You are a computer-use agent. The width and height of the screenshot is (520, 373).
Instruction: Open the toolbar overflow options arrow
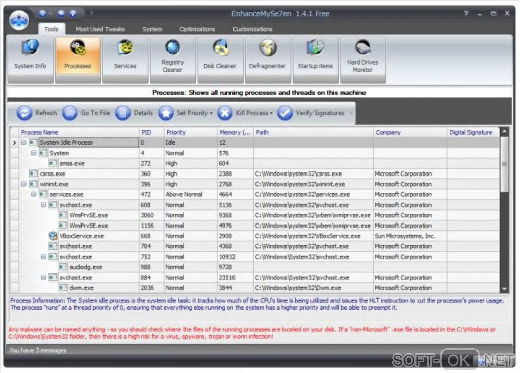(x=351, y=113)
